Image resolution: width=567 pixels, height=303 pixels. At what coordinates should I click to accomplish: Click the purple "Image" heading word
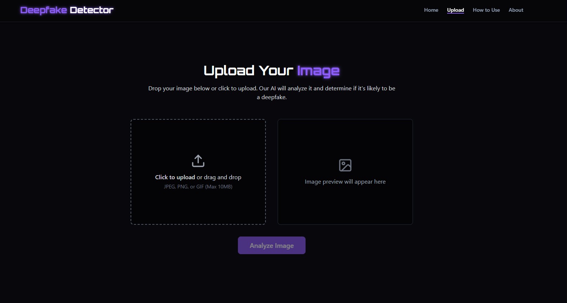point(318,71)
